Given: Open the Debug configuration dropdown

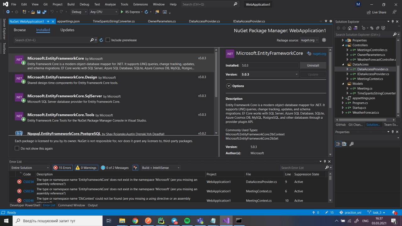Looking at the screenshot, I should pyautogui.click(x=79, y=12).
